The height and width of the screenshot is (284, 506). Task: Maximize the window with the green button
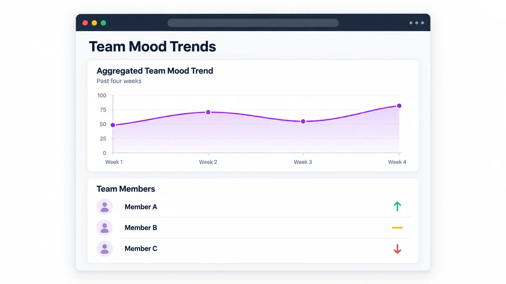pos(103,23)
